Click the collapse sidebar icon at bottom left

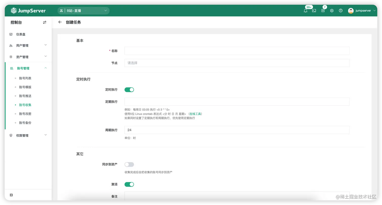coord(11,195)
